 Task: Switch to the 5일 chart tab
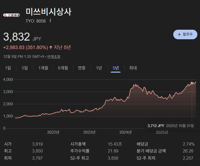coord(25,68)
